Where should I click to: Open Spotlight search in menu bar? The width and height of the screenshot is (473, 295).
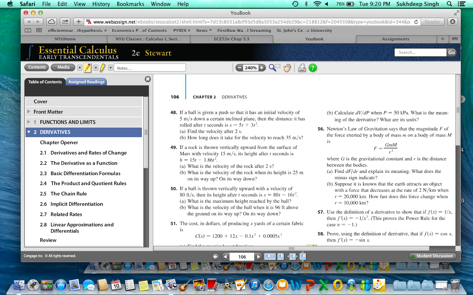pyautogui.click(x=449, y=4)
